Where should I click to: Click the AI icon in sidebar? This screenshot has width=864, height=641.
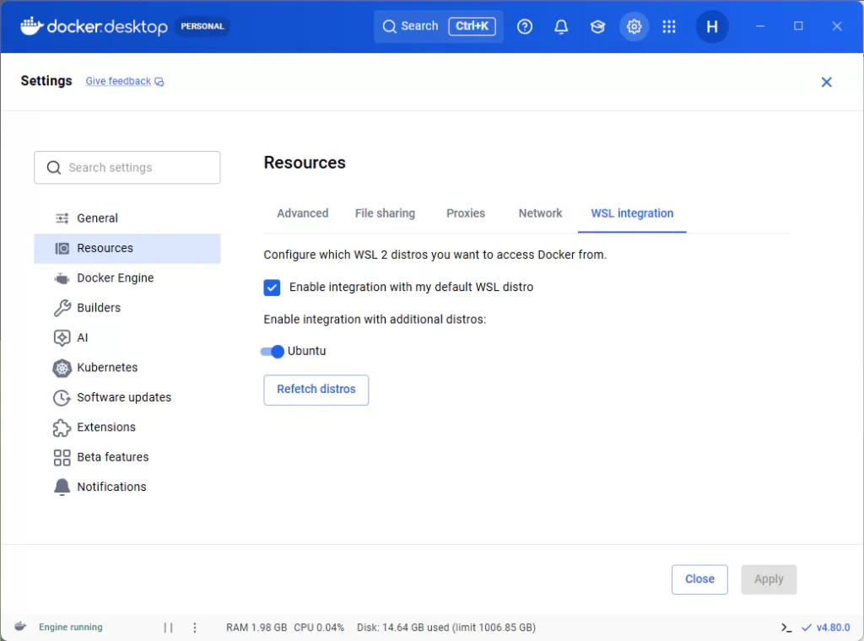(62, 337)
